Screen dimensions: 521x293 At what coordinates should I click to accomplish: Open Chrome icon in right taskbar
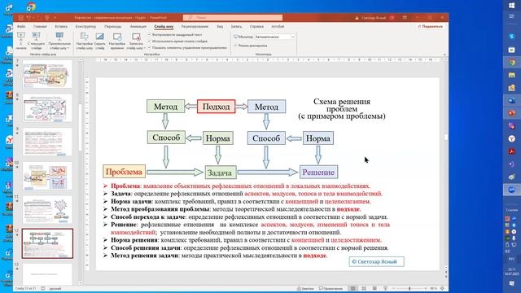(x=512, y=62)
